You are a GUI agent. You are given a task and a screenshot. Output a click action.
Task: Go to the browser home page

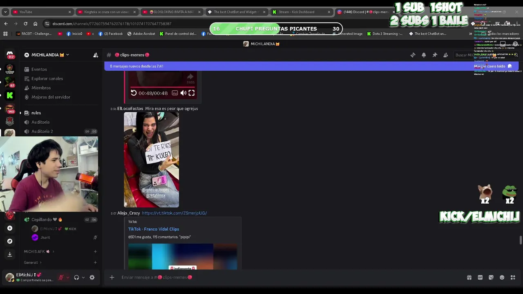pos(35,24)
